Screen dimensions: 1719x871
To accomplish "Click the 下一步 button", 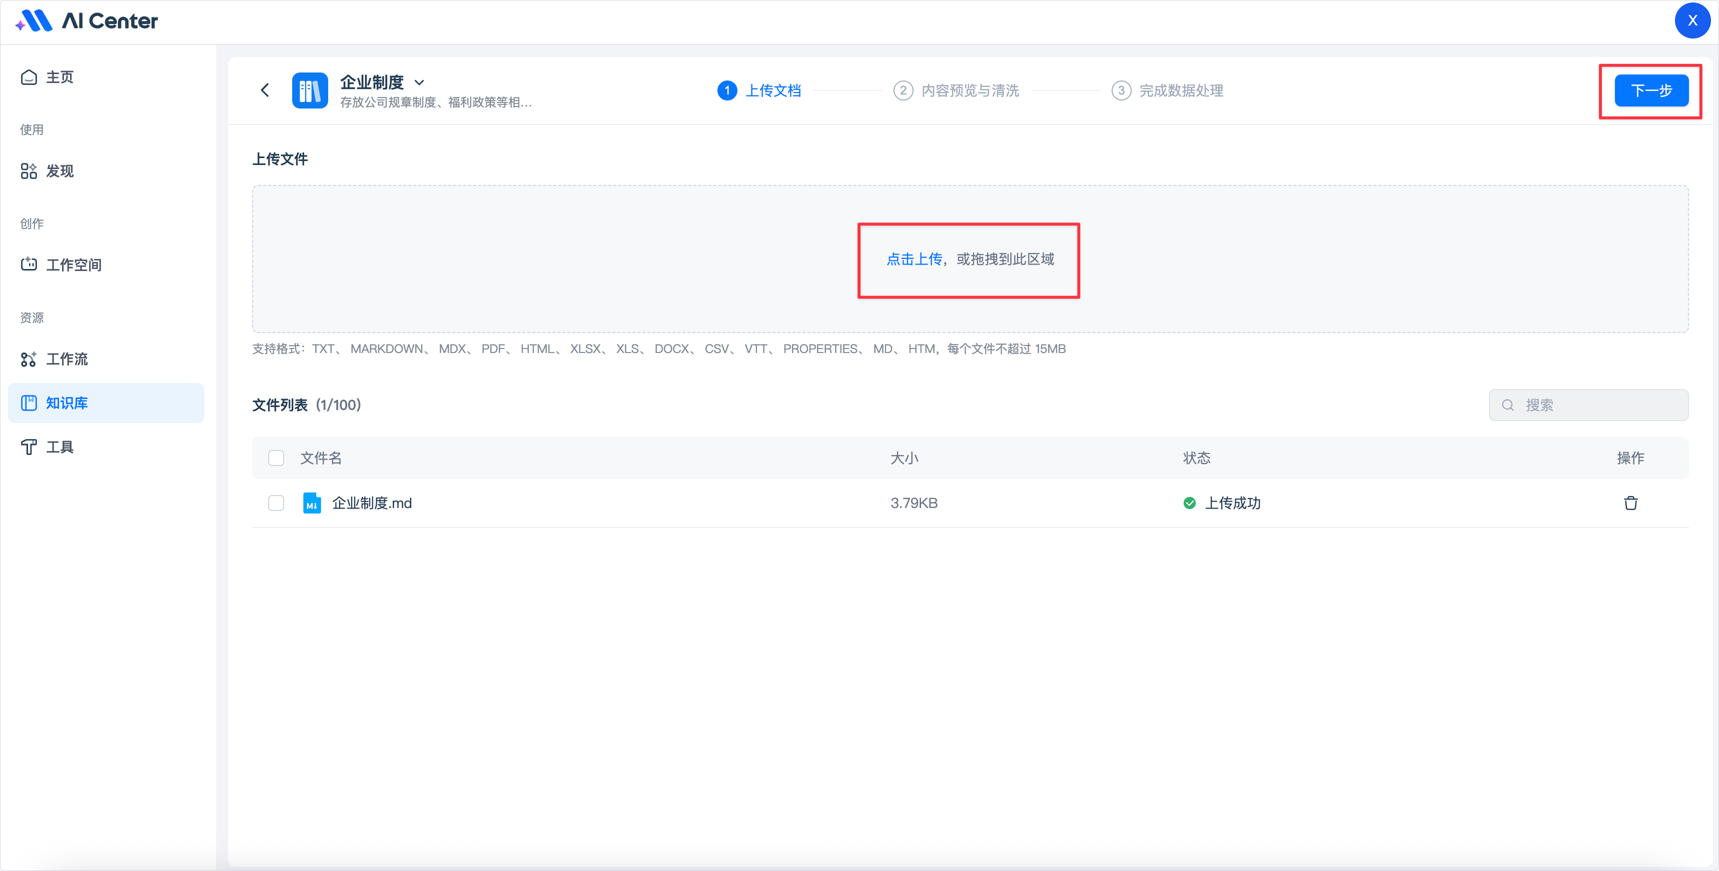I will (x=1651, y=90).
